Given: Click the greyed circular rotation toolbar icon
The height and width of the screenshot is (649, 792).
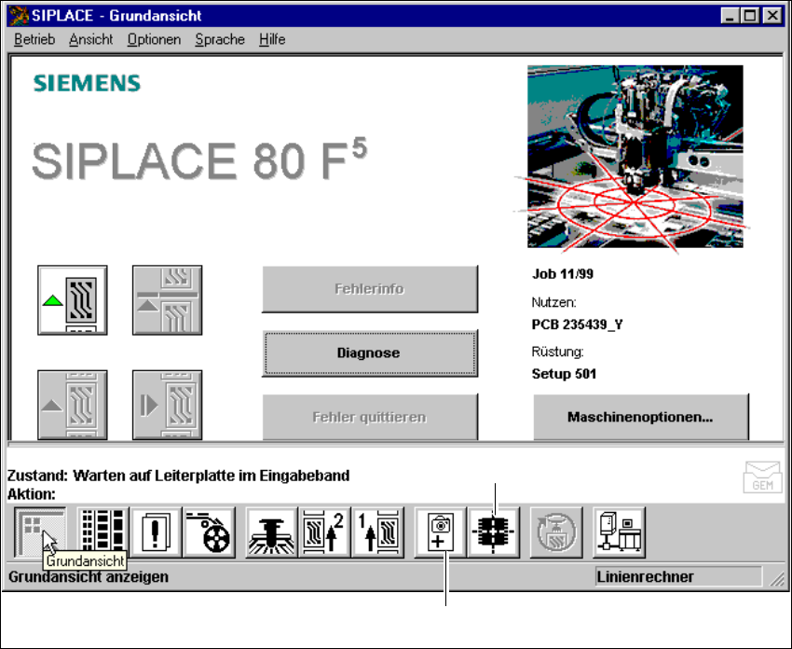Looking at the screenshot, I should pos(555,532).
